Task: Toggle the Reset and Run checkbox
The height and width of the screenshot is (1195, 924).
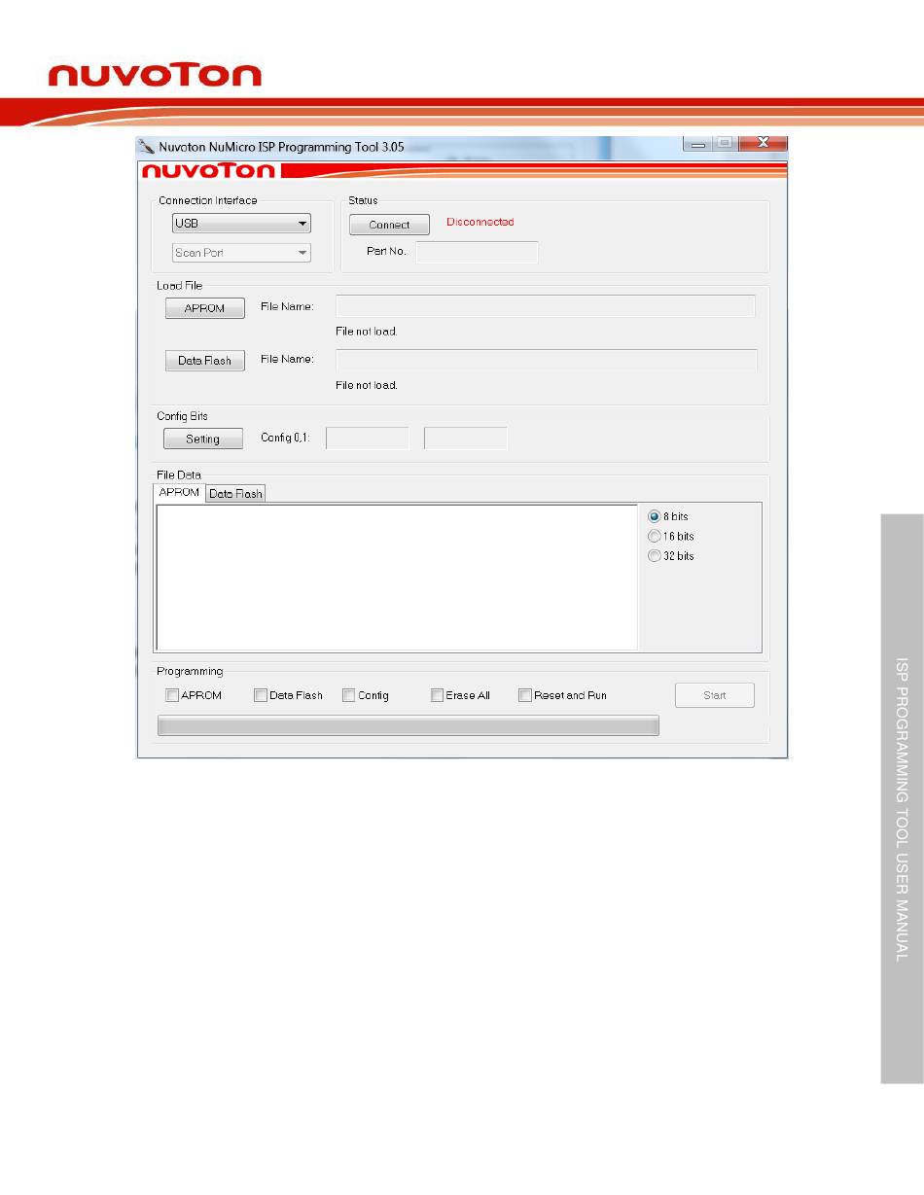Action: pyautogui.click(x=524, y=695)
